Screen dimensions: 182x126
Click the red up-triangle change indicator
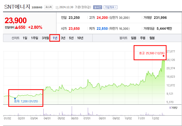(x=17, y=27)
